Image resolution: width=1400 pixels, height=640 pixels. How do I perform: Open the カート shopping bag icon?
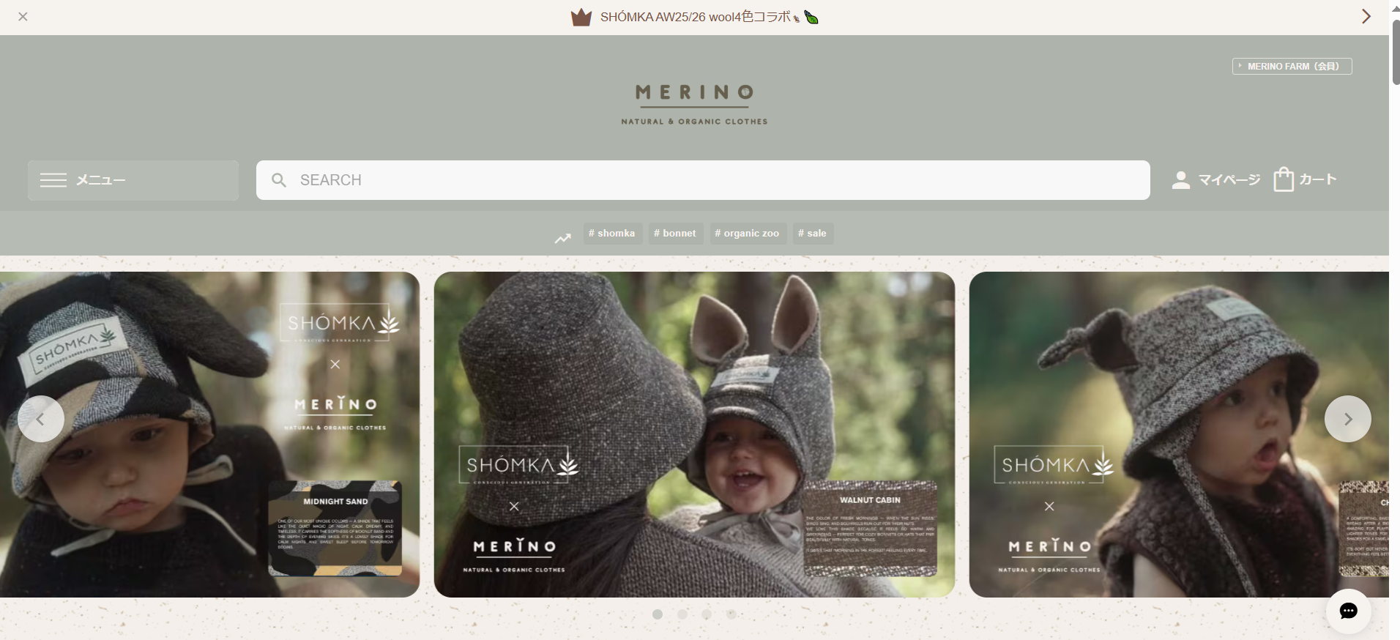click(x=1284, y=179)
